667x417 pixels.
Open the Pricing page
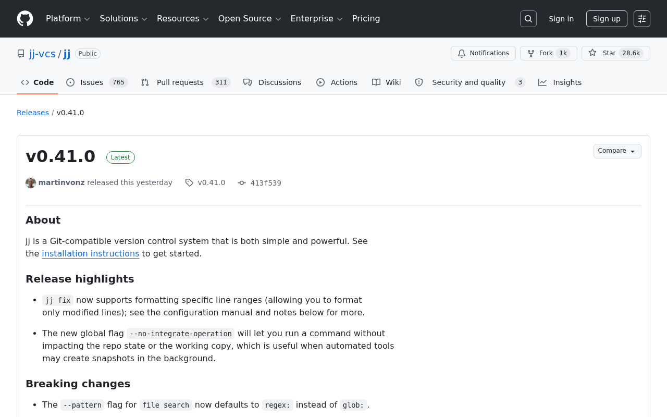tap(366, 19)
